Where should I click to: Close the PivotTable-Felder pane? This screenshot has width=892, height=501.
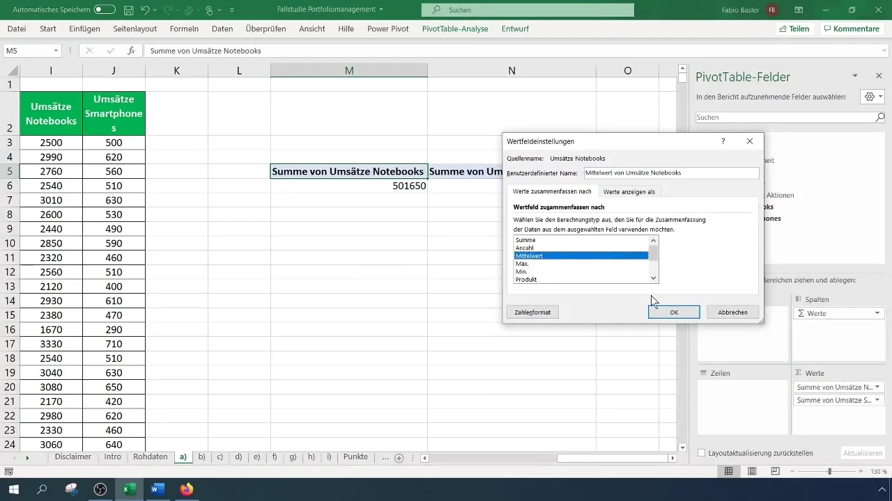coord(879,75)
